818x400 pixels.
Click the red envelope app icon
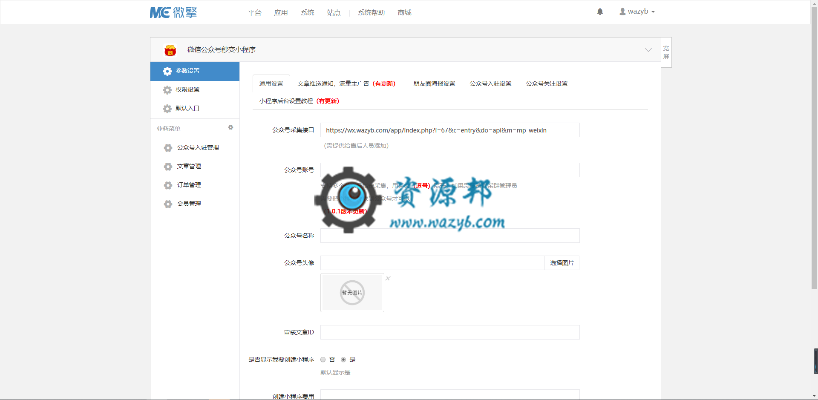pyautogui.click(x=170, y=50)
